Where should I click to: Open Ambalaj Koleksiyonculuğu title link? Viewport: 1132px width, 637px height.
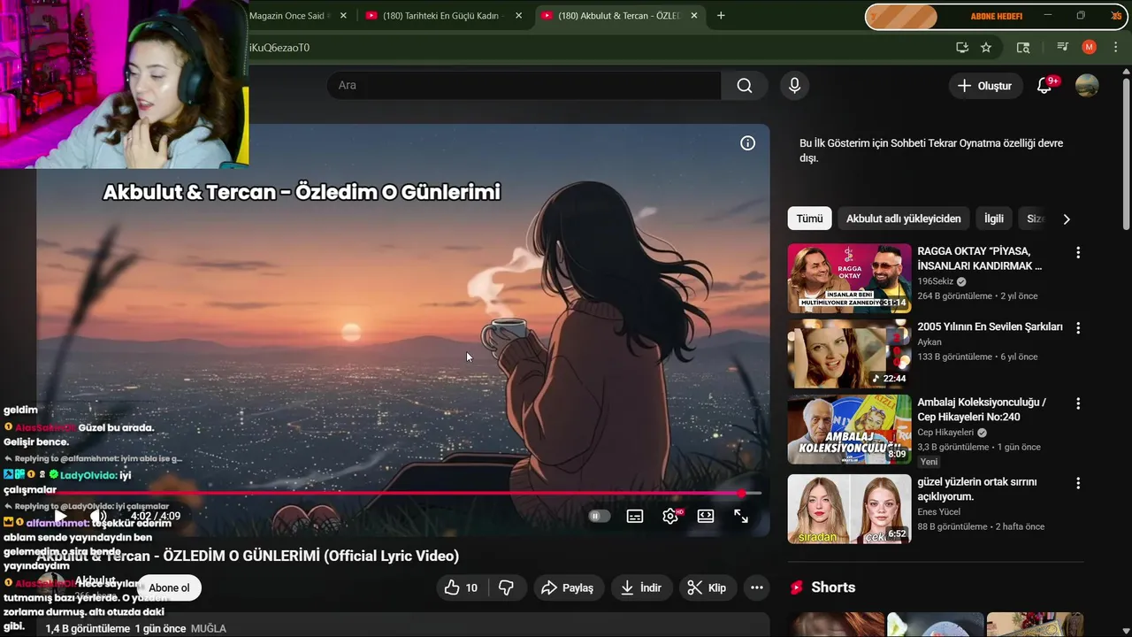coord(982,409)
